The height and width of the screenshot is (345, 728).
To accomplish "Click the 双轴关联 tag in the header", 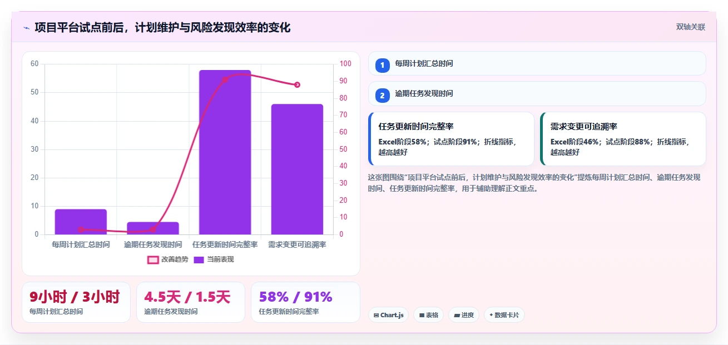I will click(x=690, y=27).
